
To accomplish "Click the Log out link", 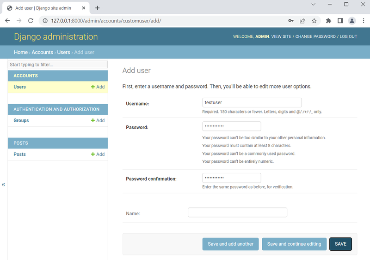I will 348,36.
